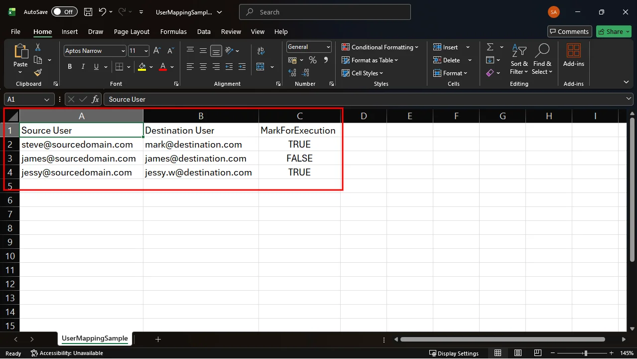Undo the last action

coord(103,12)
